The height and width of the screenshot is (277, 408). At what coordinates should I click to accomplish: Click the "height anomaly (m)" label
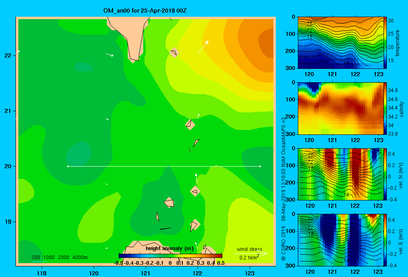[170, 248]
